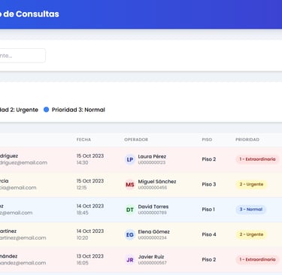Image resolution: width=282 pixels, height=275 pixels.
Task: Click the 2 - Urgente badge in Elena Gómez row
Action: (251, 234)
